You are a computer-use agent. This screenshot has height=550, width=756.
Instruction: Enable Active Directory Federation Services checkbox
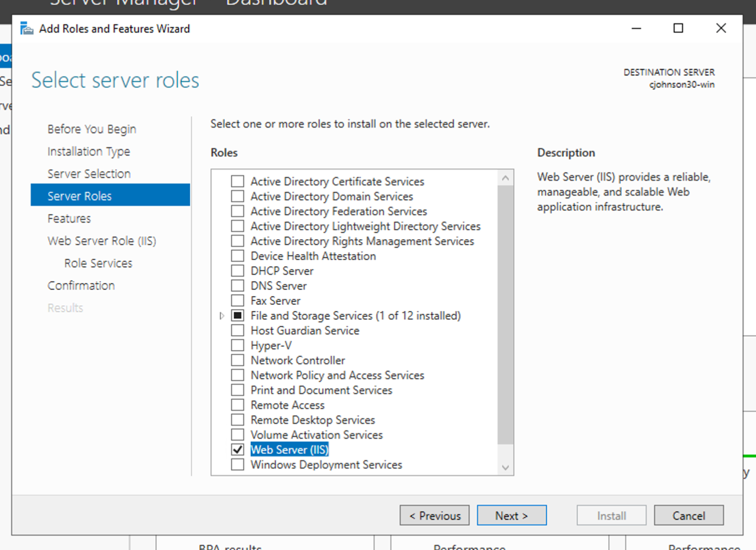click(x=238, y=211)
